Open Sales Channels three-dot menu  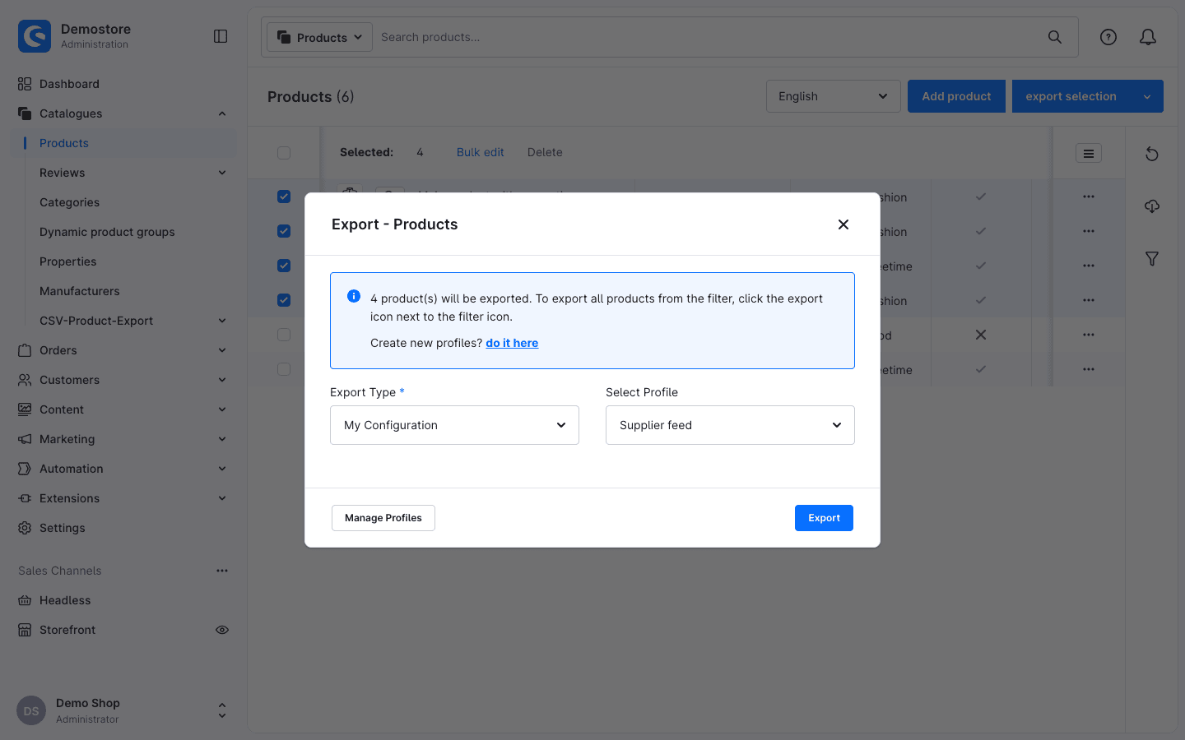click(222, 571)
